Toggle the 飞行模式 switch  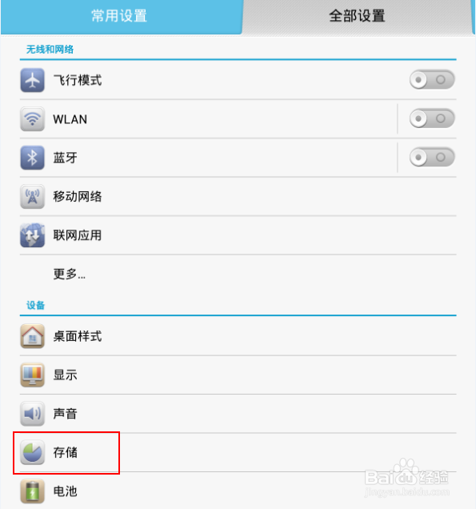pos(432,79)
